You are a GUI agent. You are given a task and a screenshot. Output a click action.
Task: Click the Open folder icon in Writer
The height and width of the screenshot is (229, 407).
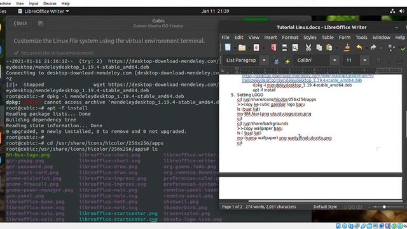pyautogui.click(x=242, y=48)
